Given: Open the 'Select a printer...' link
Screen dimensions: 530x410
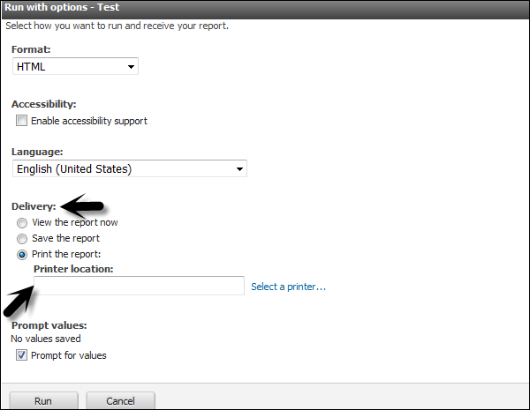Looking at the screenshot, I should (x=288, y=287).
